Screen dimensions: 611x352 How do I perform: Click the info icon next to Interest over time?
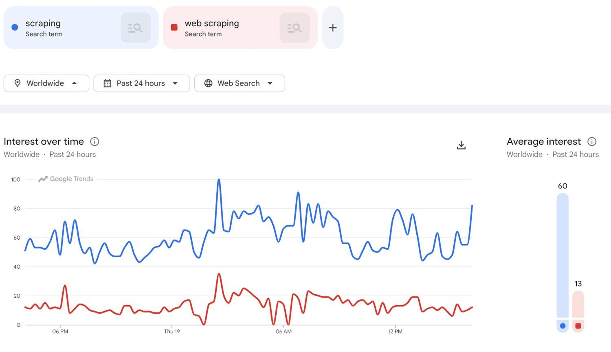[94, 142]
